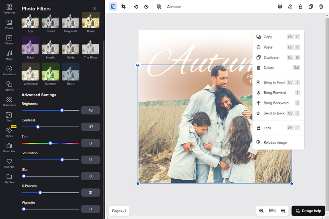Open the Text sidebar panel
Viewport: 329px width, 219px height.
tap(9, 117)
